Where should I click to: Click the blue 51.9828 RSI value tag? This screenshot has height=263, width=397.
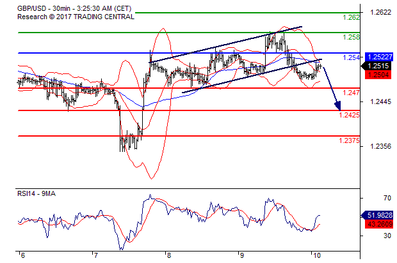point(378,215)
